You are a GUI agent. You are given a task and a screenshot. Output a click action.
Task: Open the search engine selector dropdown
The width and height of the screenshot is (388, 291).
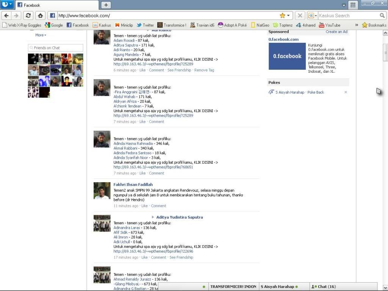point(313,16)
